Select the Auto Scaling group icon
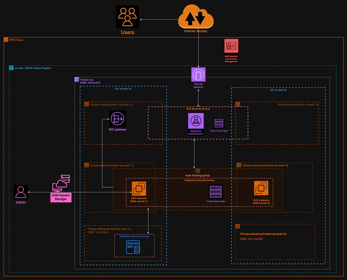The width and height of the screenshot is (347, 280). [198, 171]
